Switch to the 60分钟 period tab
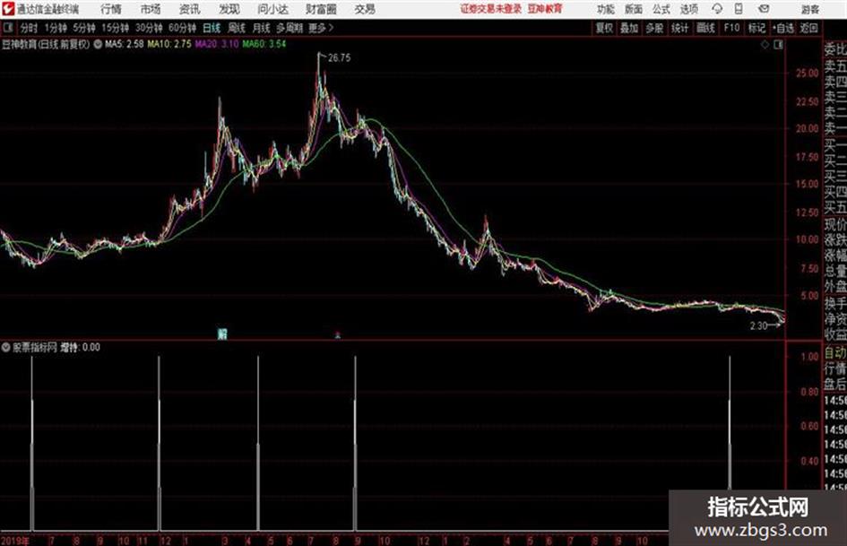 point(183,28)
